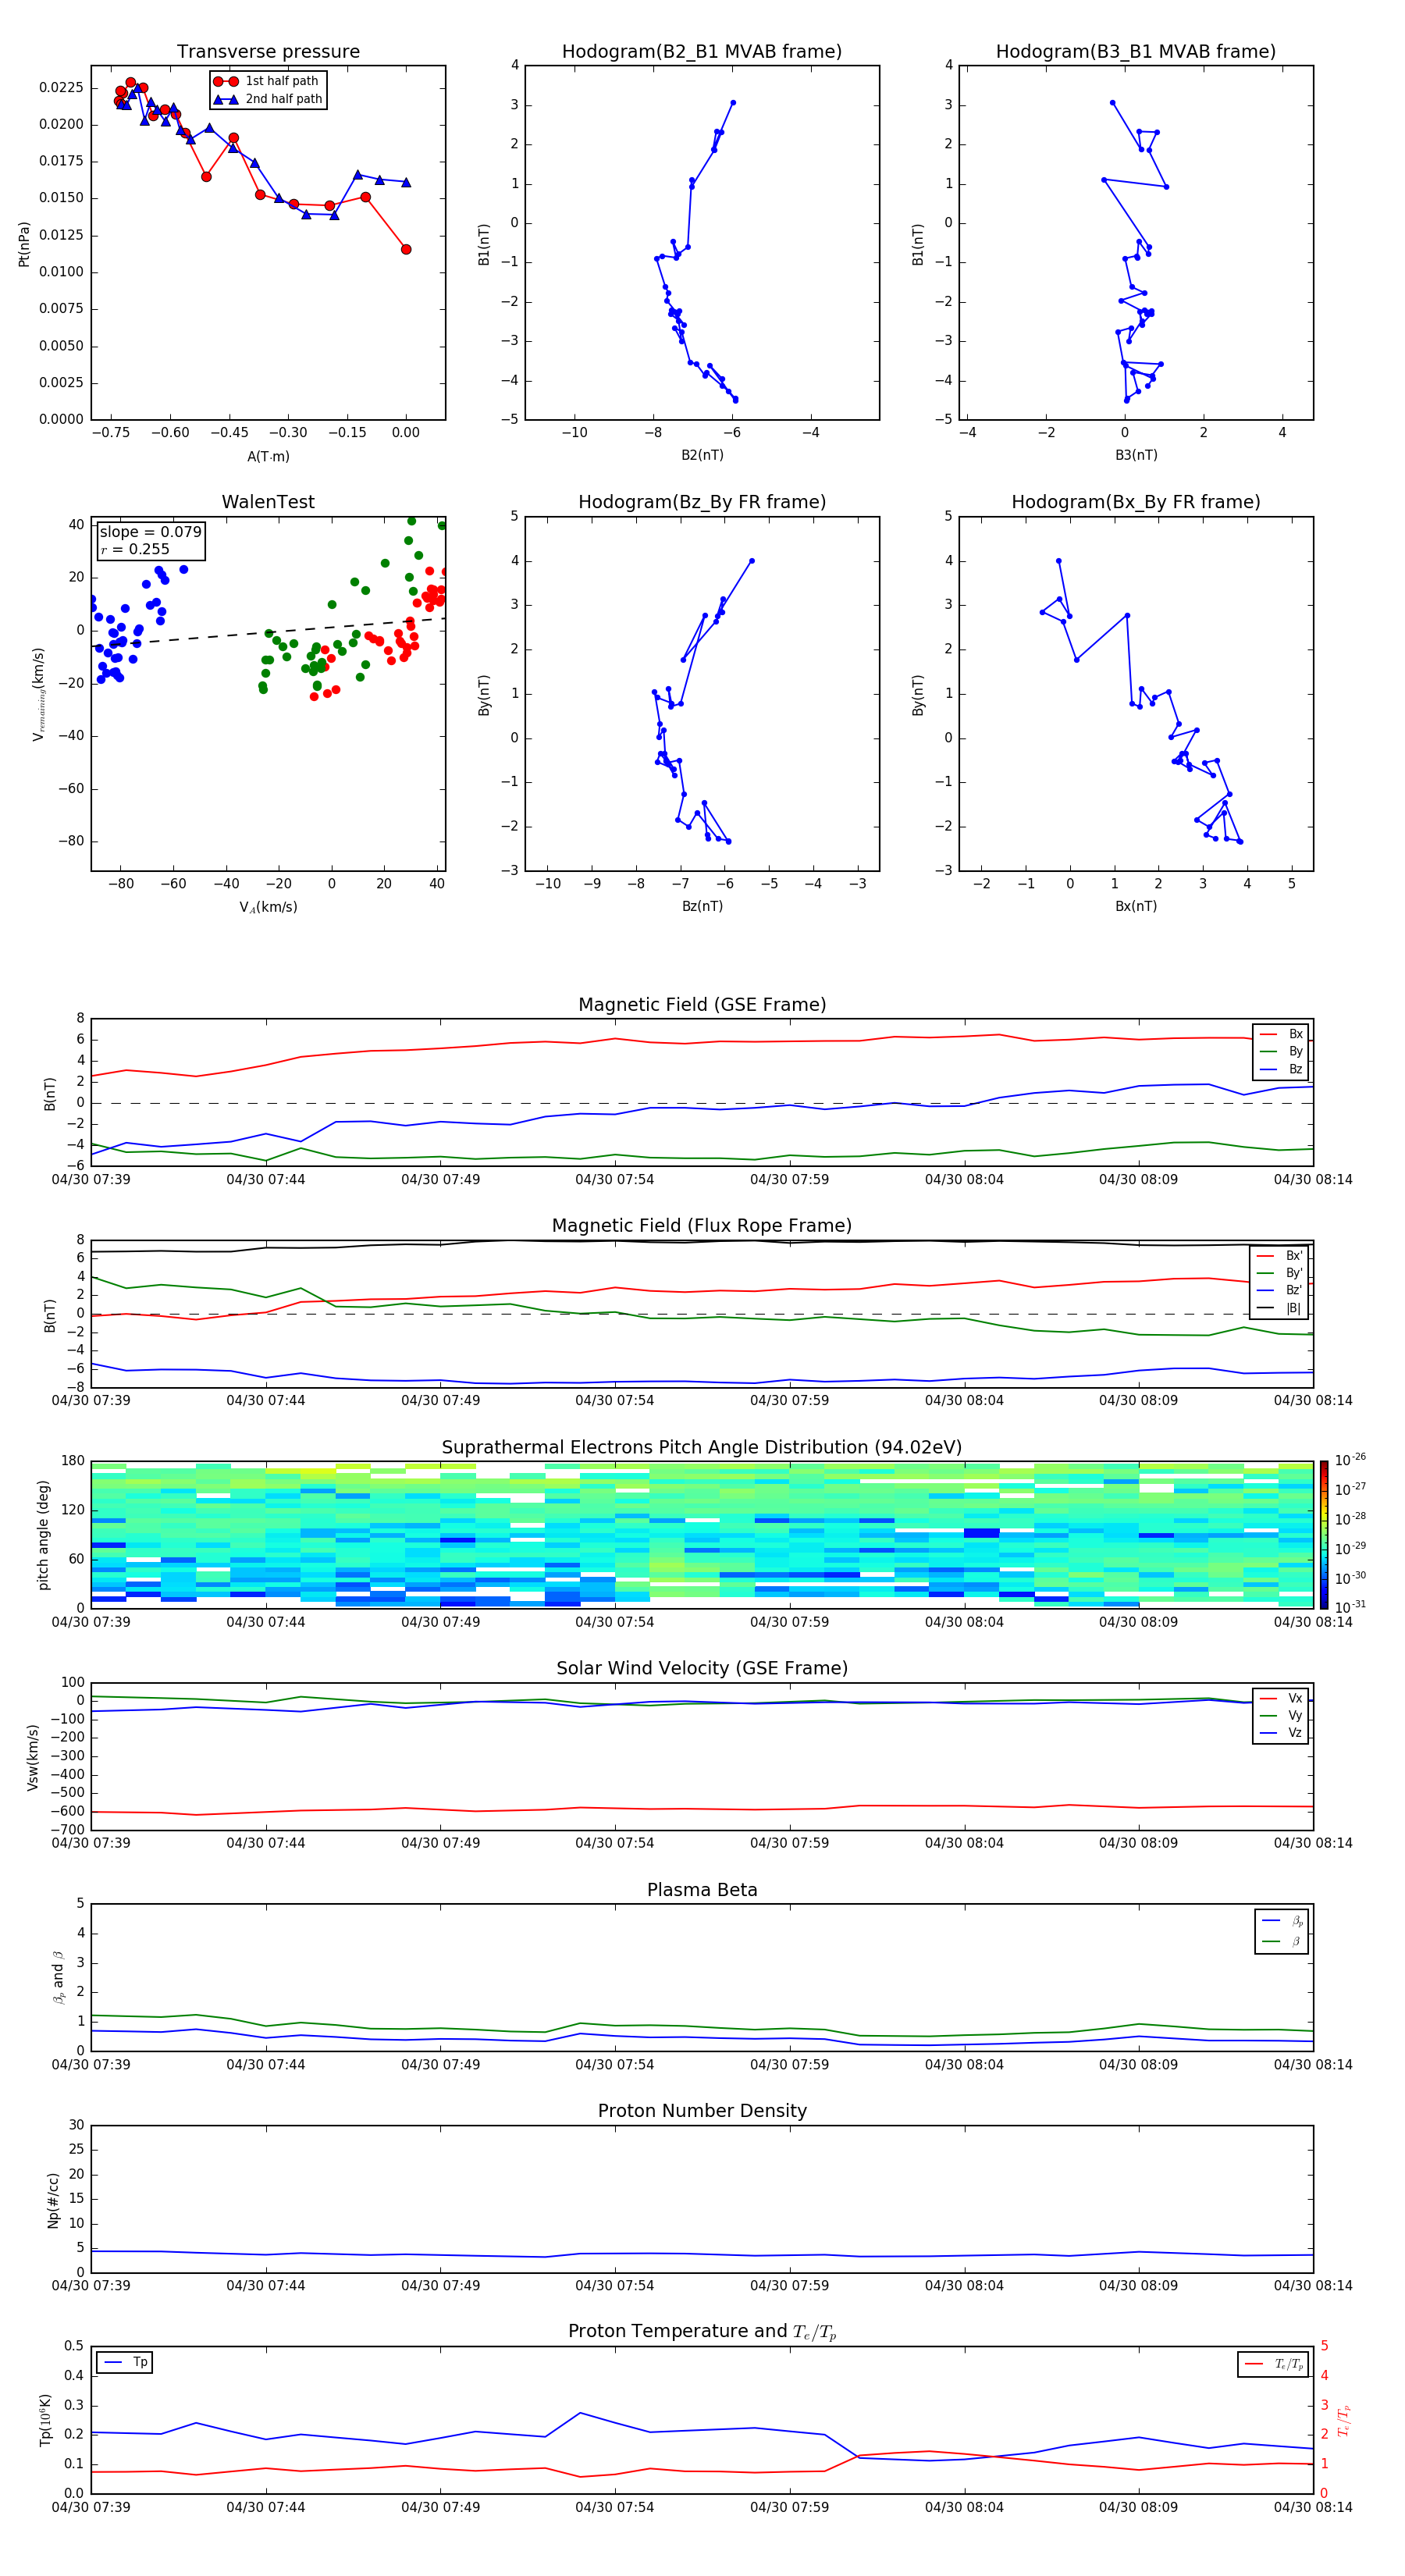Click the '04/30 07:54' tick under Plasma Beta
Screen dimensions: 1405x2576
pyautogui.click(x=615, y=2064)
